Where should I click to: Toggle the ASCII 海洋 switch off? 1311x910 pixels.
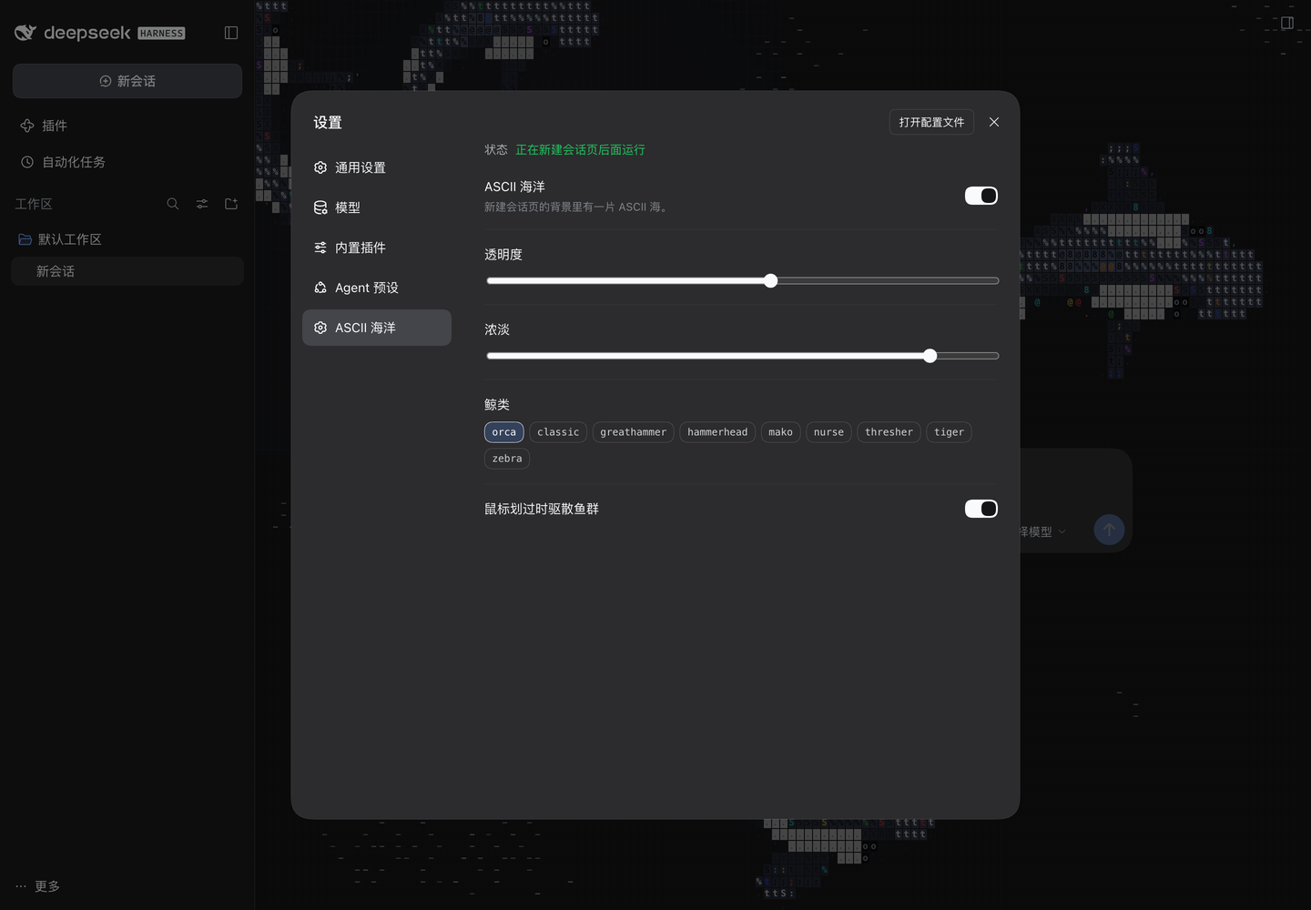(x=981, y=196)
